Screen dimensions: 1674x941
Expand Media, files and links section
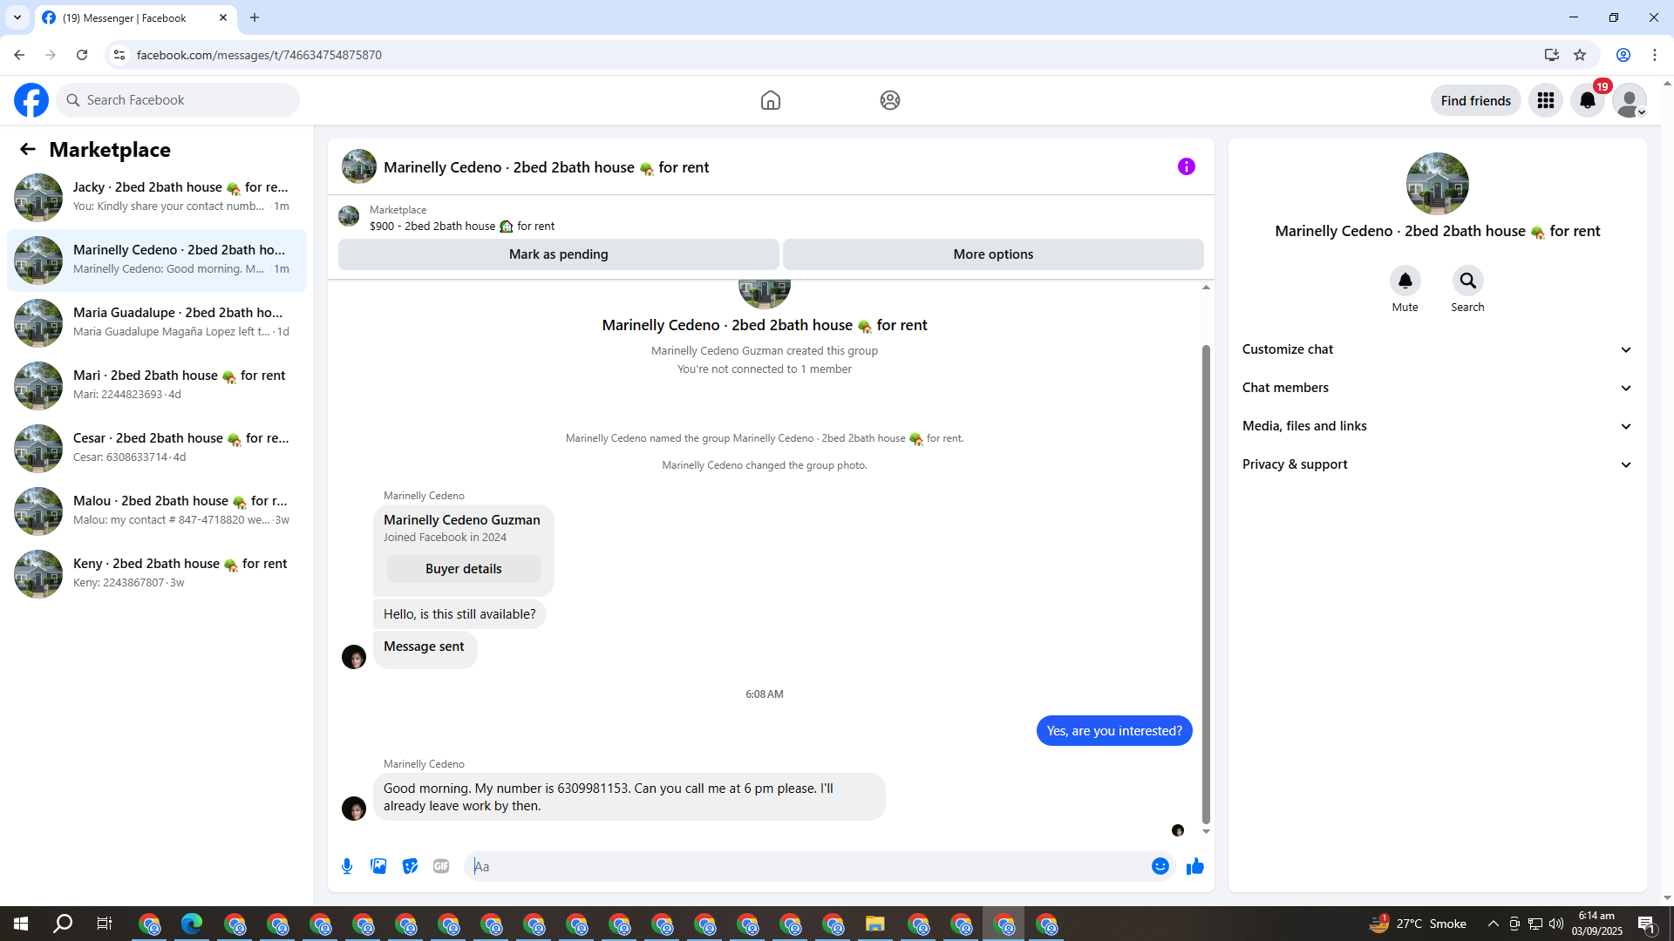(x=1438, y=426)
